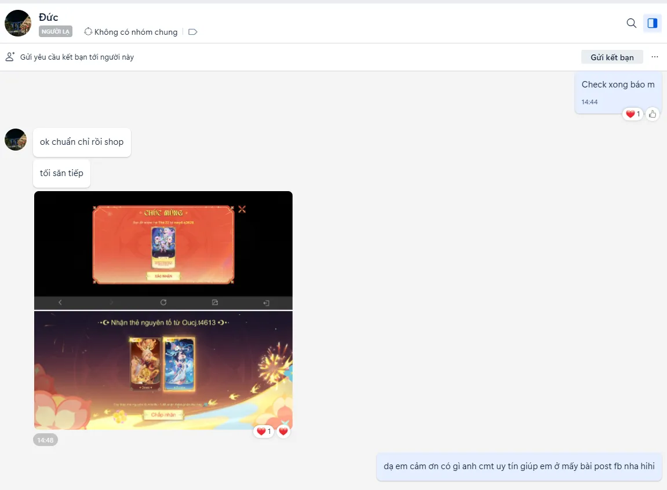Click the tag label icon in header
Viewport: 667px width, 490px height.
(193, 32)
